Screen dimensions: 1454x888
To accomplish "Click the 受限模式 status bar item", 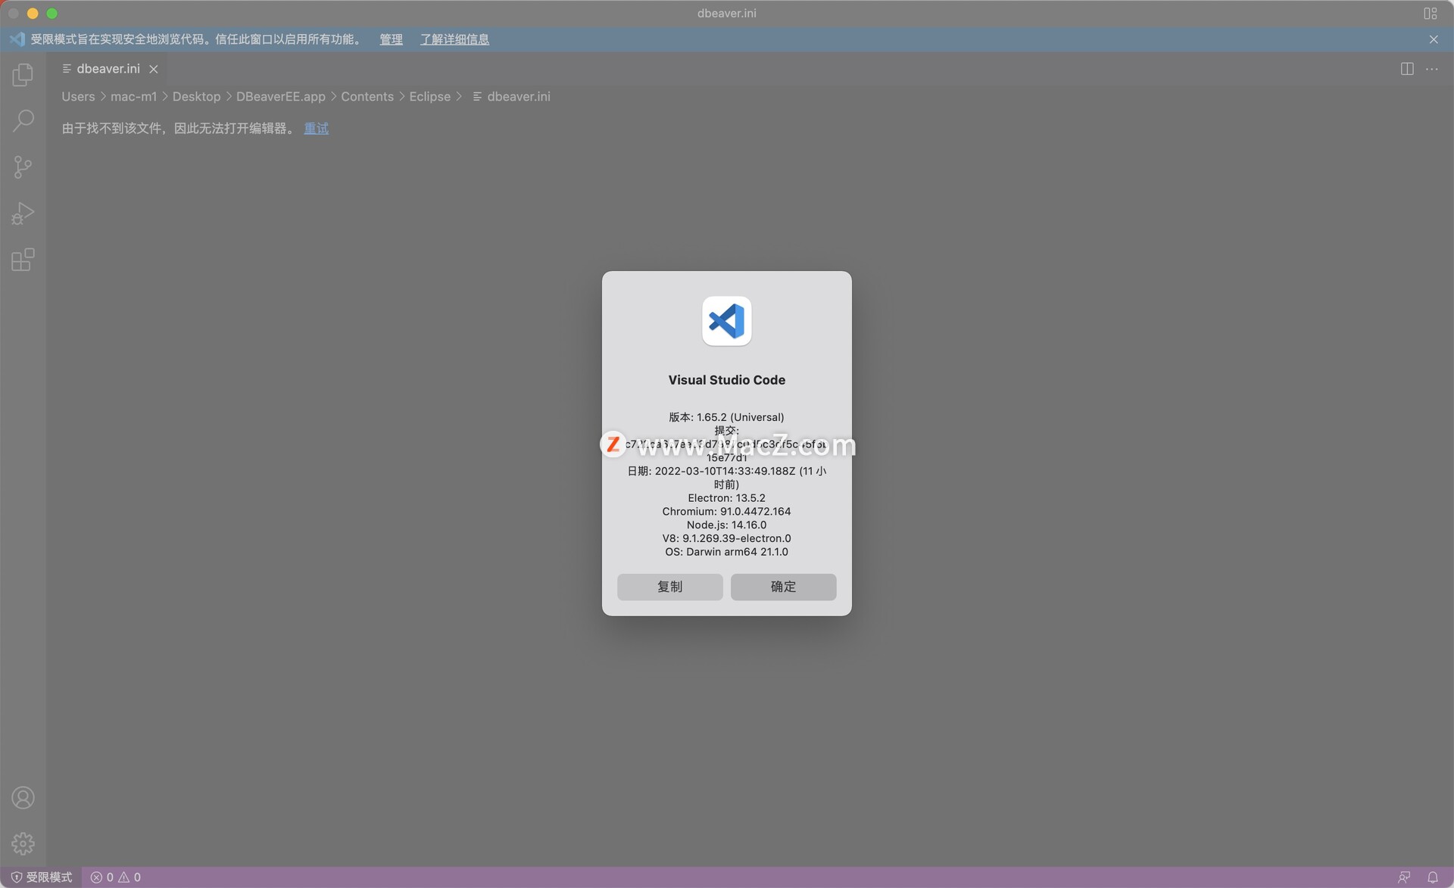I will click(42, 877).
